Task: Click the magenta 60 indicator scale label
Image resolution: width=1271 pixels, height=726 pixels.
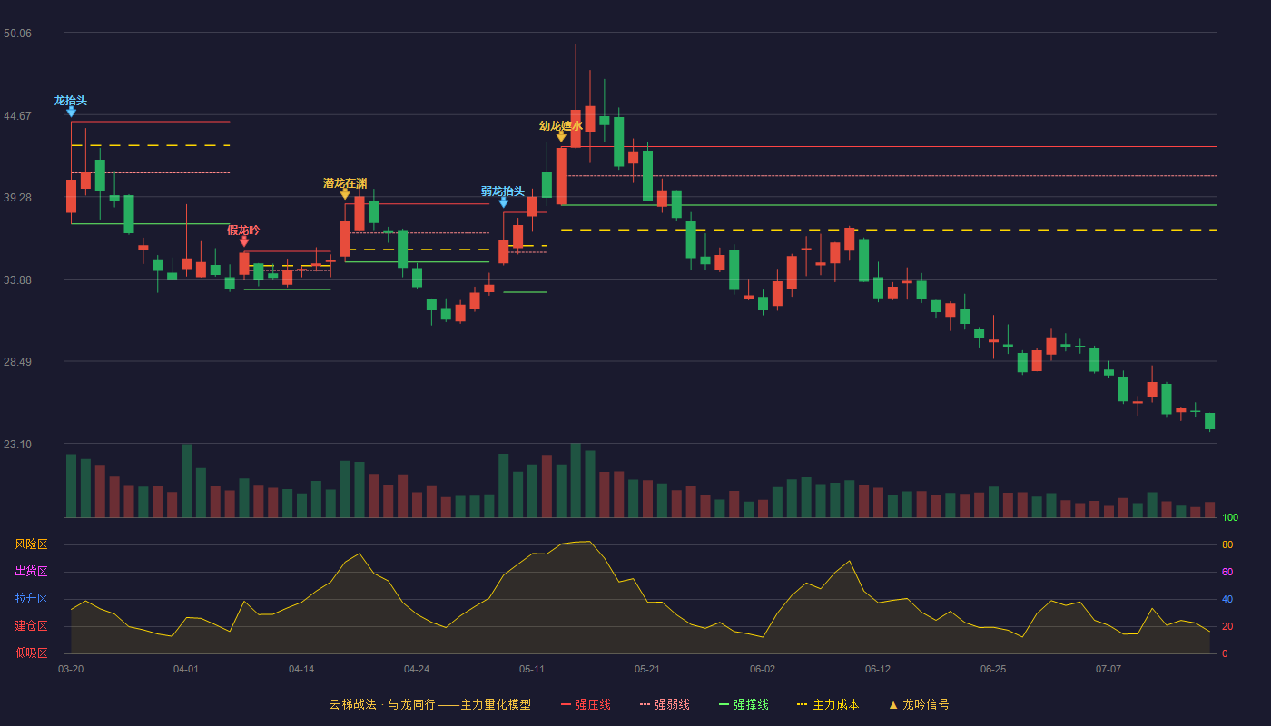Action: 1227,572
